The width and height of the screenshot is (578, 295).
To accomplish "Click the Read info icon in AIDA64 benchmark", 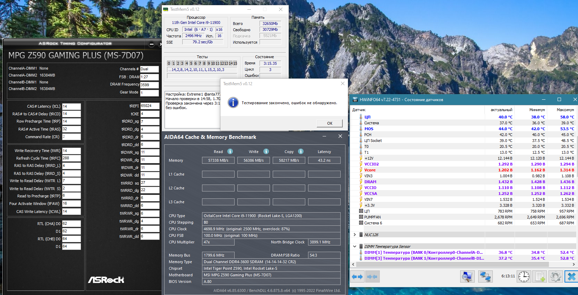I will [x=230, y=151].
